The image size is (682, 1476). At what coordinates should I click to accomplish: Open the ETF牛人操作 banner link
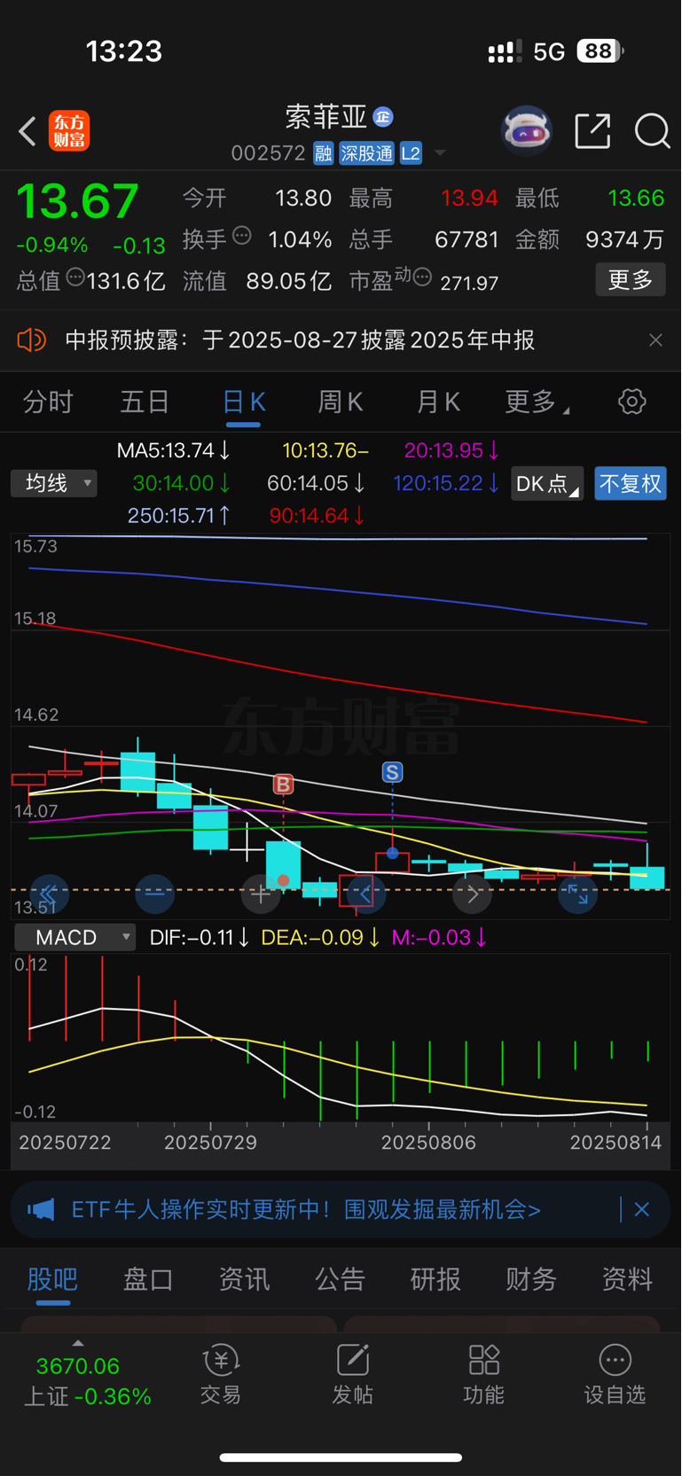306,1209
